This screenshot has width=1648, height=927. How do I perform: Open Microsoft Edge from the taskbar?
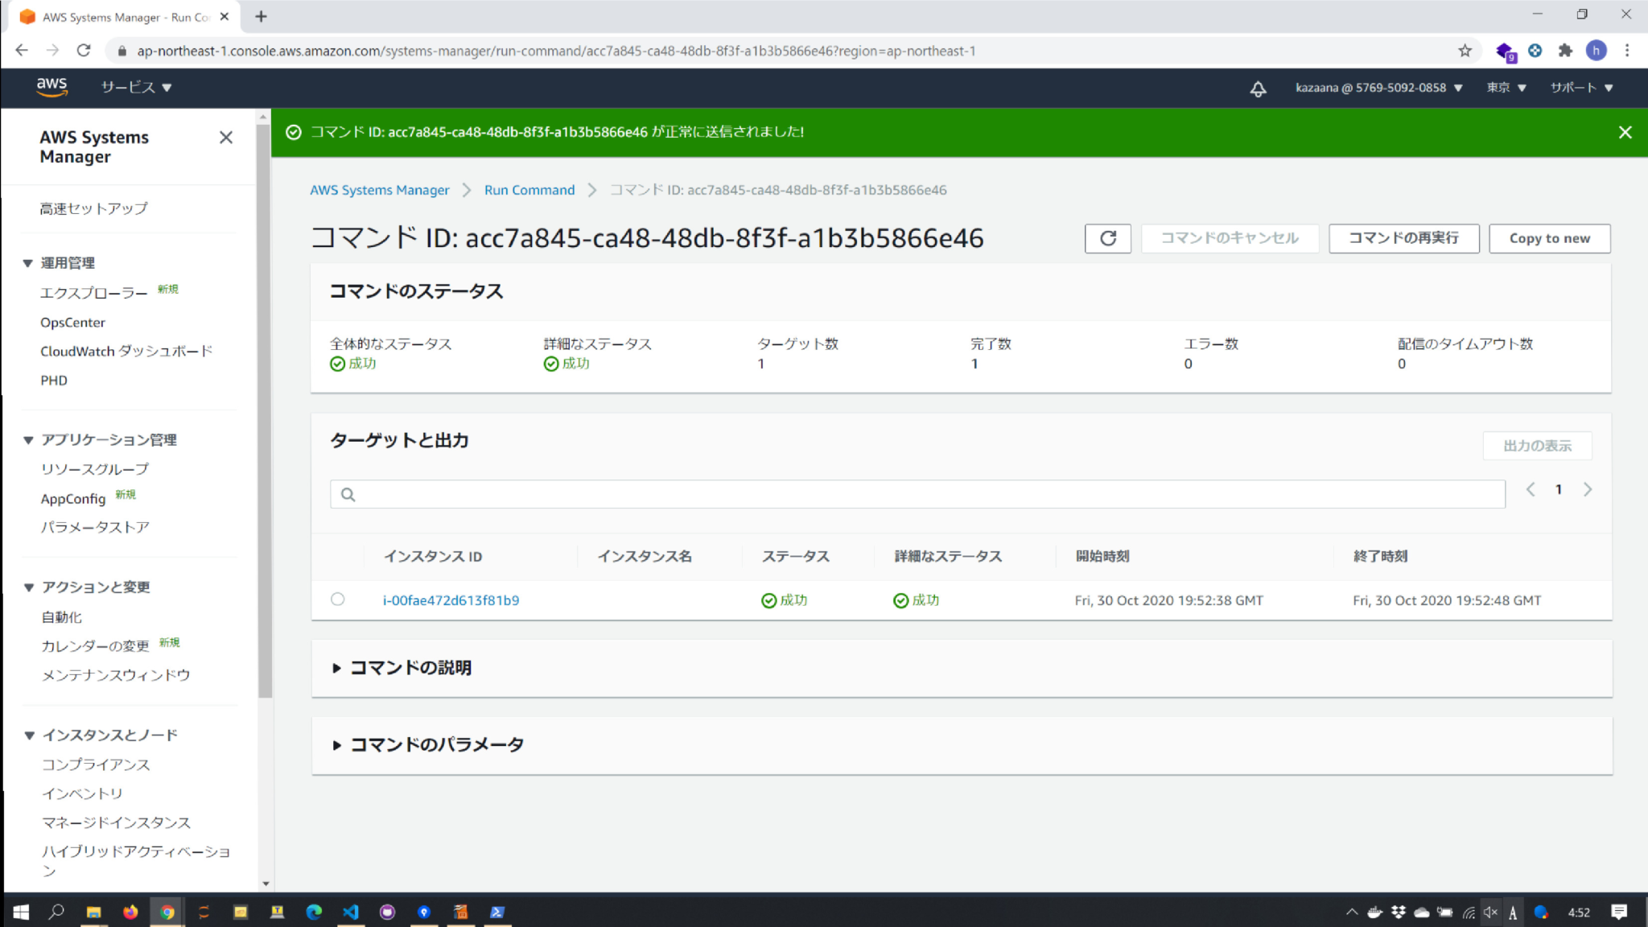pyautogui.click(x=315, y=911)
